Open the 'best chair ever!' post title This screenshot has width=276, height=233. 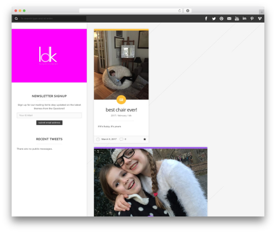coord(121,110)
